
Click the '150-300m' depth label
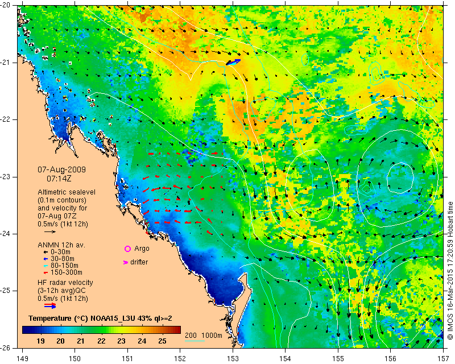pos(67,272)
